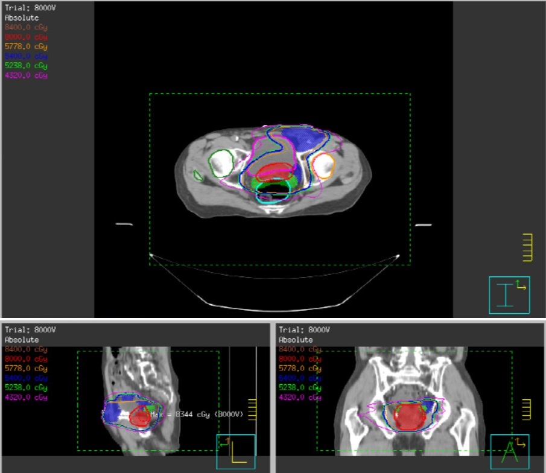
Task: Select the red 8000.0 cGy isodose in axial legend
Action: pos(26,37)
